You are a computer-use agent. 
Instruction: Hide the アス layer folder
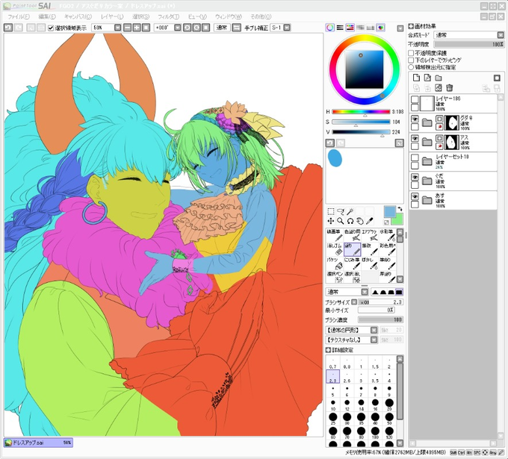click(415, 138)
